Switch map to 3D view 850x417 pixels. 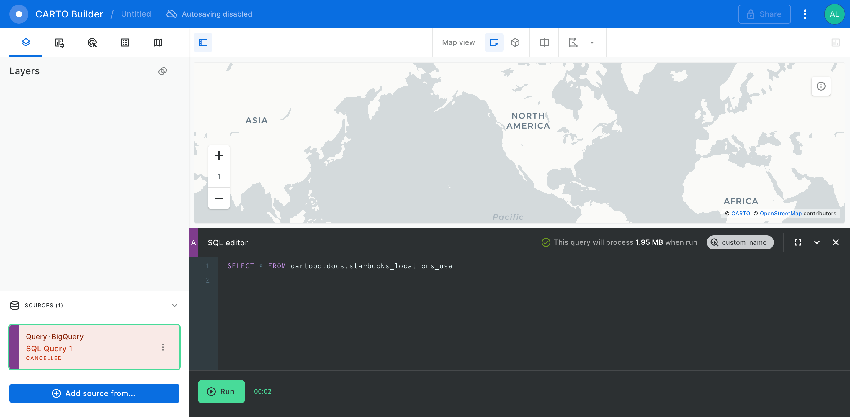515,42
